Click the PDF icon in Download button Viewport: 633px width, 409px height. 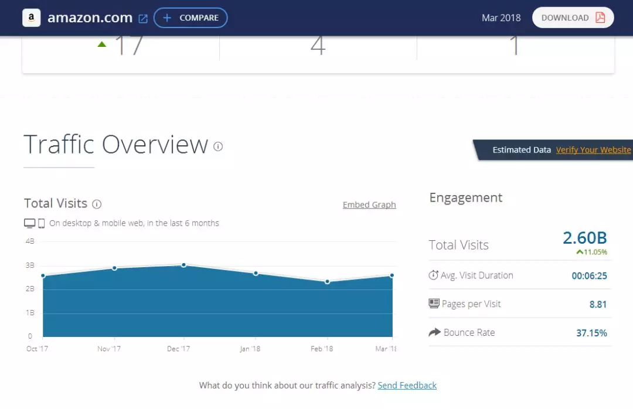(x=600, y=18)
